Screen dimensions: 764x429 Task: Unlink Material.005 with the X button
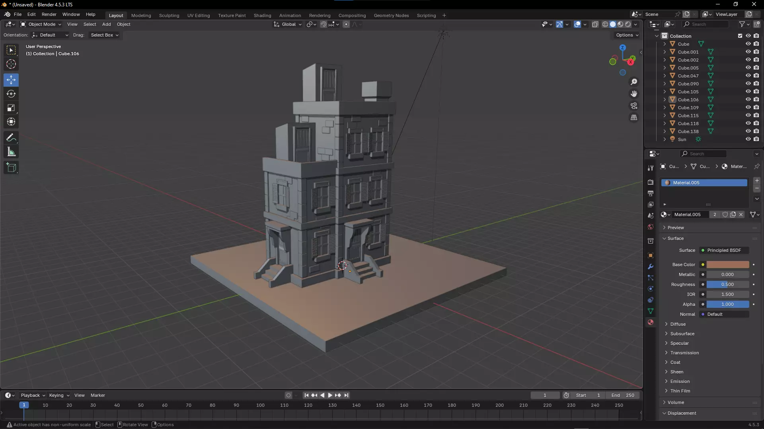click(741, 214)
